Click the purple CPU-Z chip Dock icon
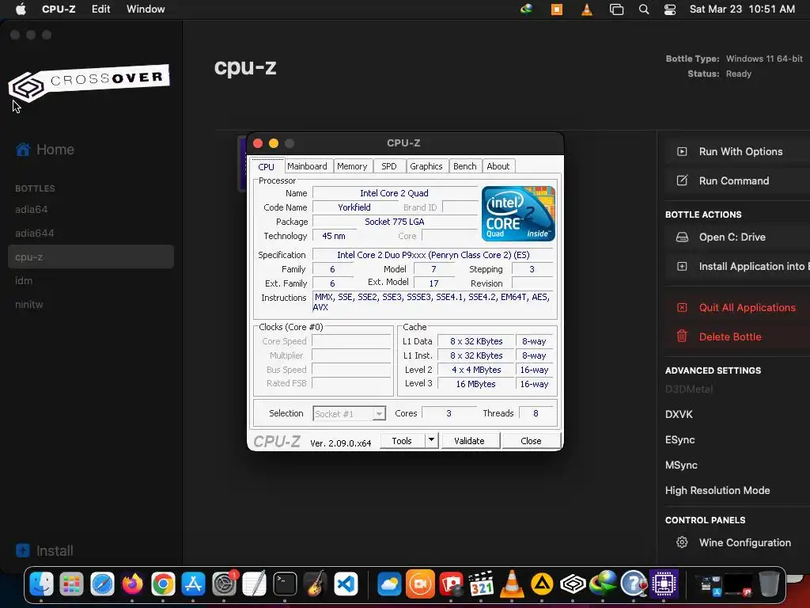Viewport: 810px width, 608px height. 664,584
